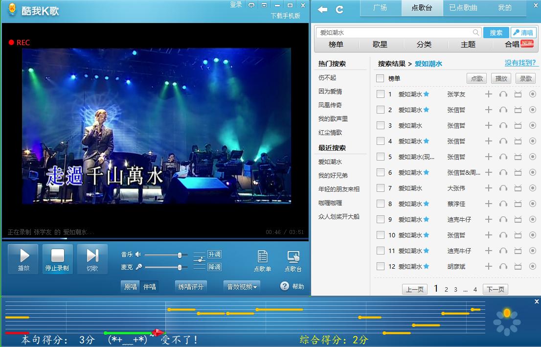Viewport: 541px width, 347px height.
Task: Click the 搜索 search button
Action: pyautogui.click(x=496, y=32)
